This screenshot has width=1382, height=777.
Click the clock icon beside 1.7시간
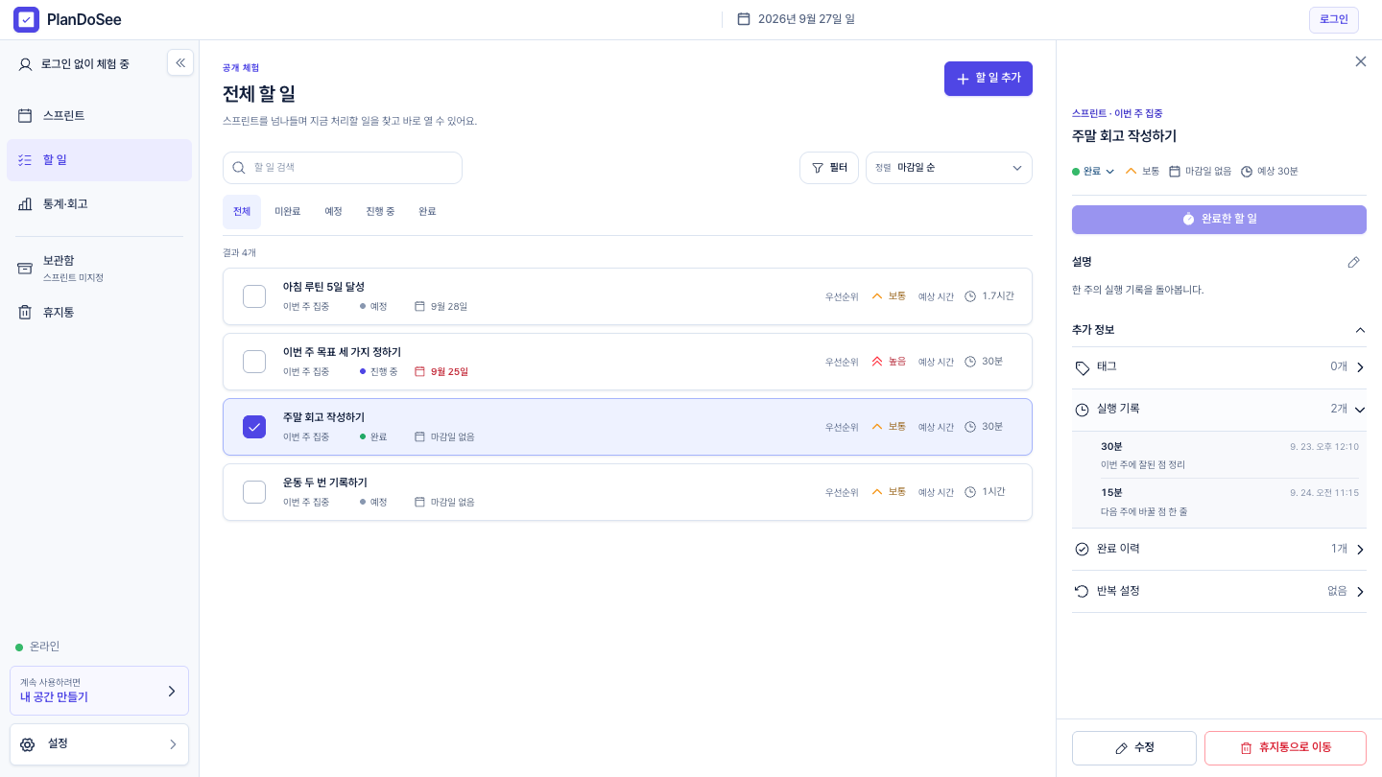coord(970,296)
